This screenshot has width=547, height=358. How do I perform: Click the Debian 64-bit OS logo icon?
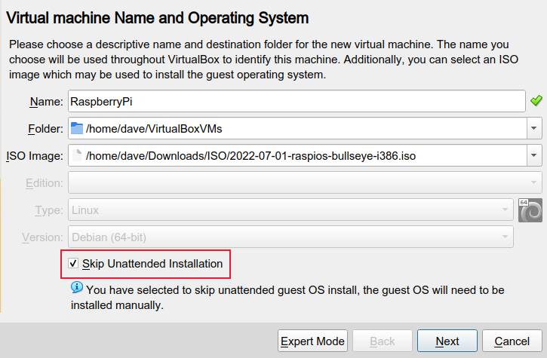coord(530,210)
